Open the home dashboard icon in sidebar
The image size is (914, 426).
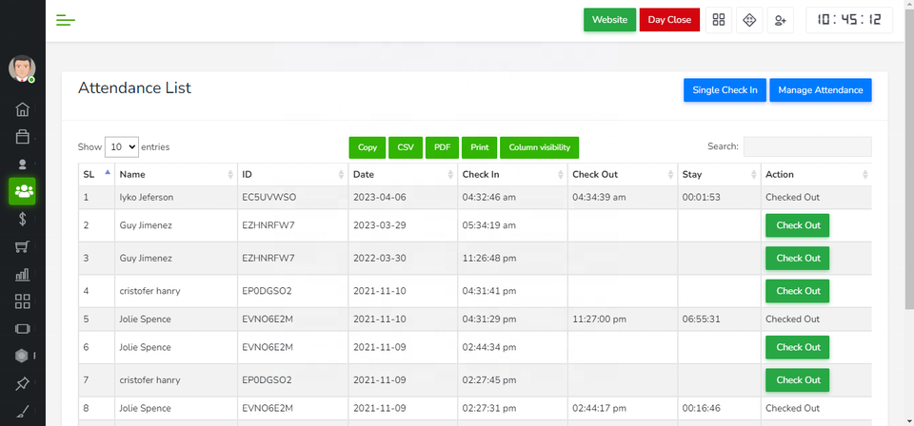click(x=23, y=109)
